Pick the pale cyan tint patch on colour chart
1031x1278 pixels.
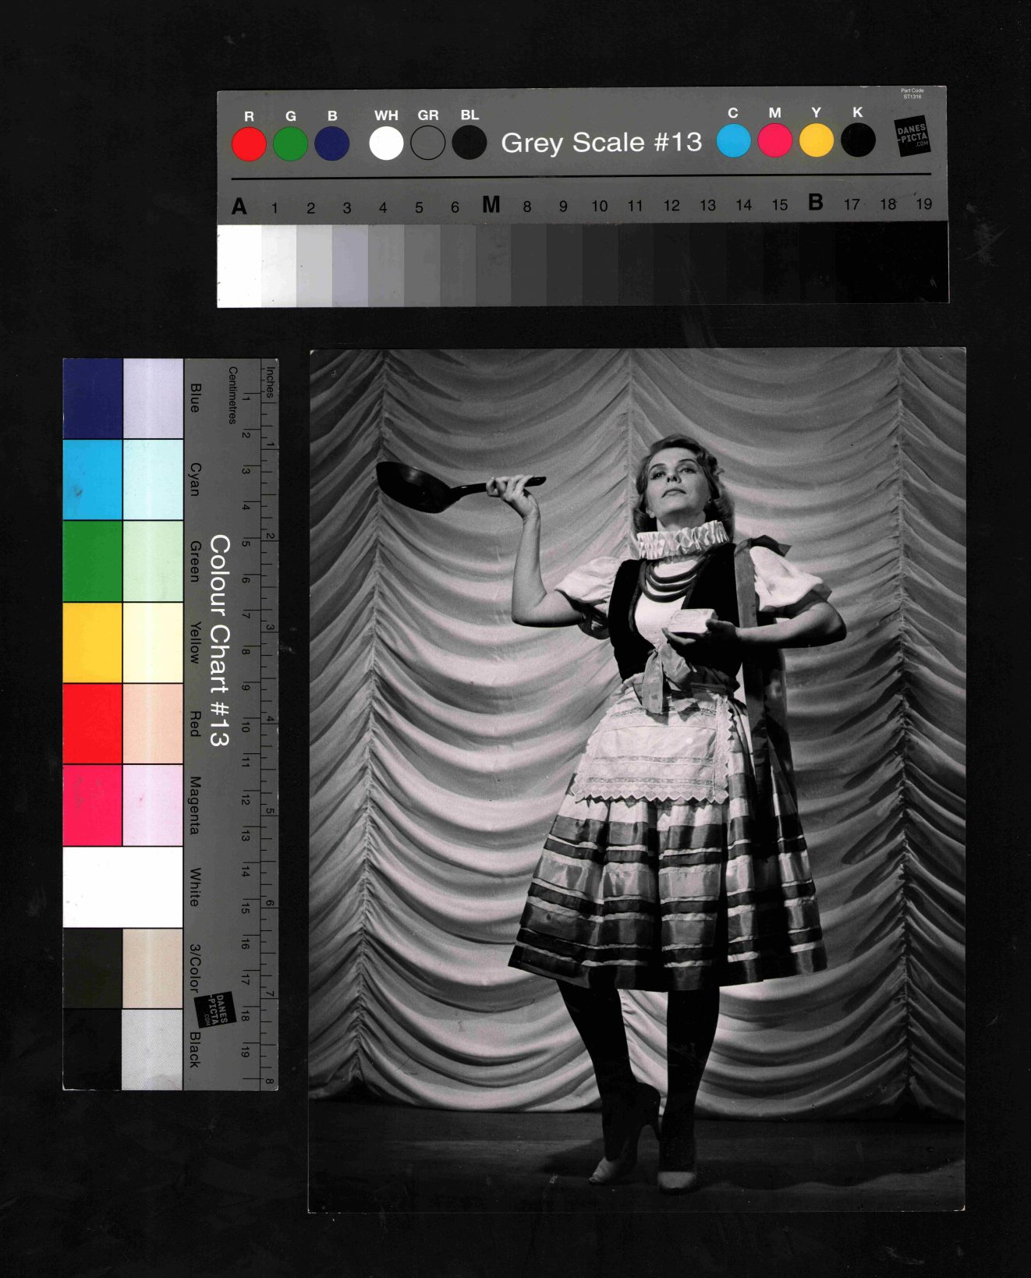point(153,480)
